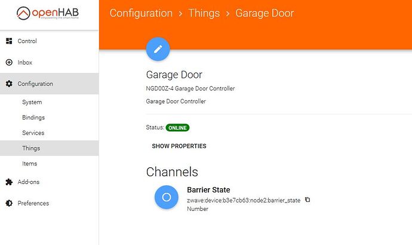Click the Configuration breadcrumb link
Viewport: 412px width, 245px height.
(x=141, y=13)
